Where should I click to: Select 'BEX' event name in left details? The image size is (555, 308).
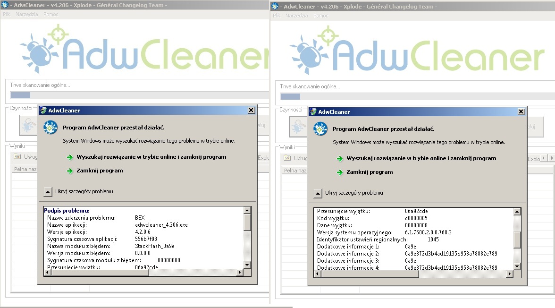click(x=140, y=218)
